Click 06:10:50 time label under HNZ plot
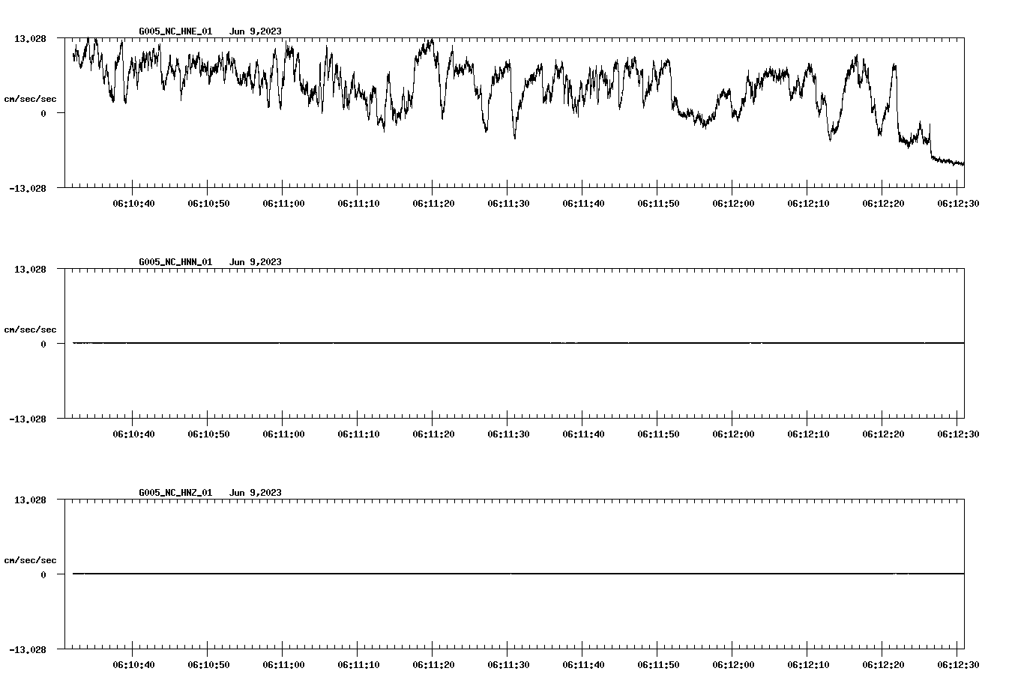The image size is (1018, 692). [209, 665]
